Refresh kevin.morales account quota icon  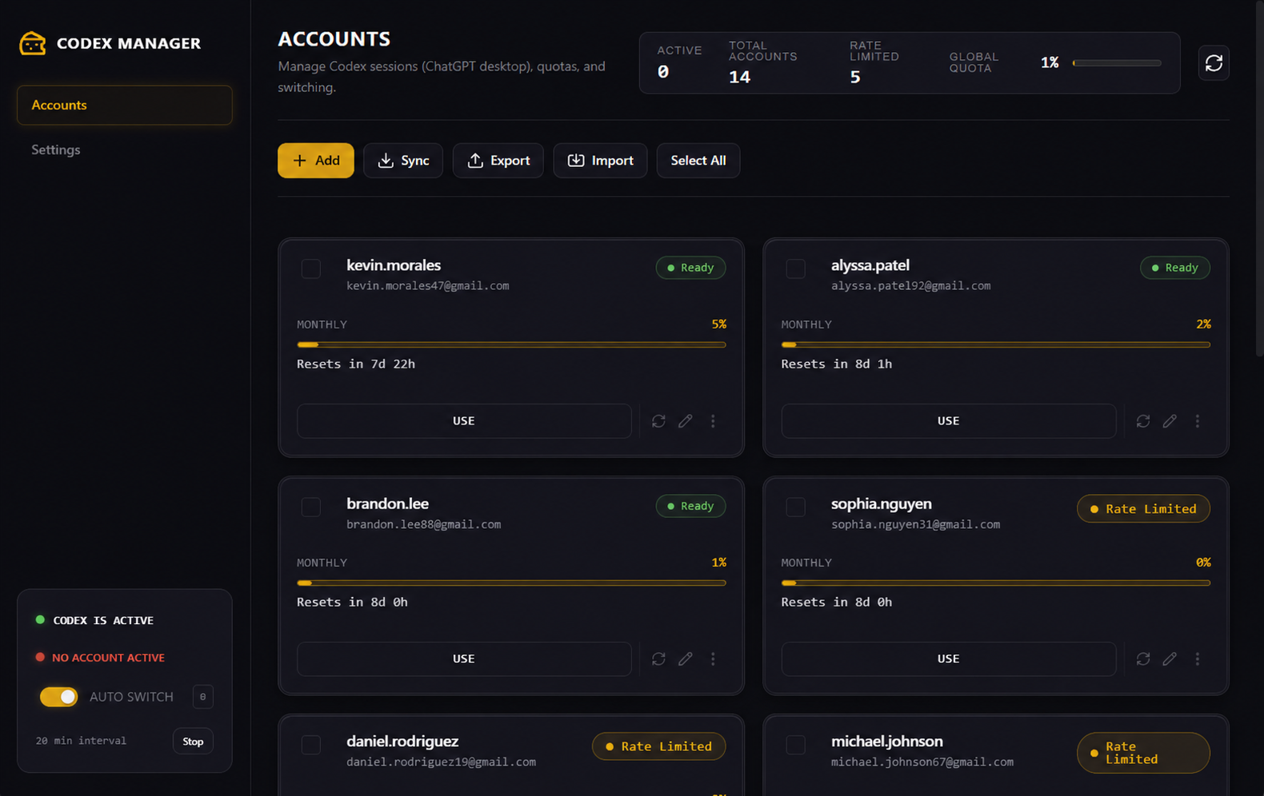point(658,421)
